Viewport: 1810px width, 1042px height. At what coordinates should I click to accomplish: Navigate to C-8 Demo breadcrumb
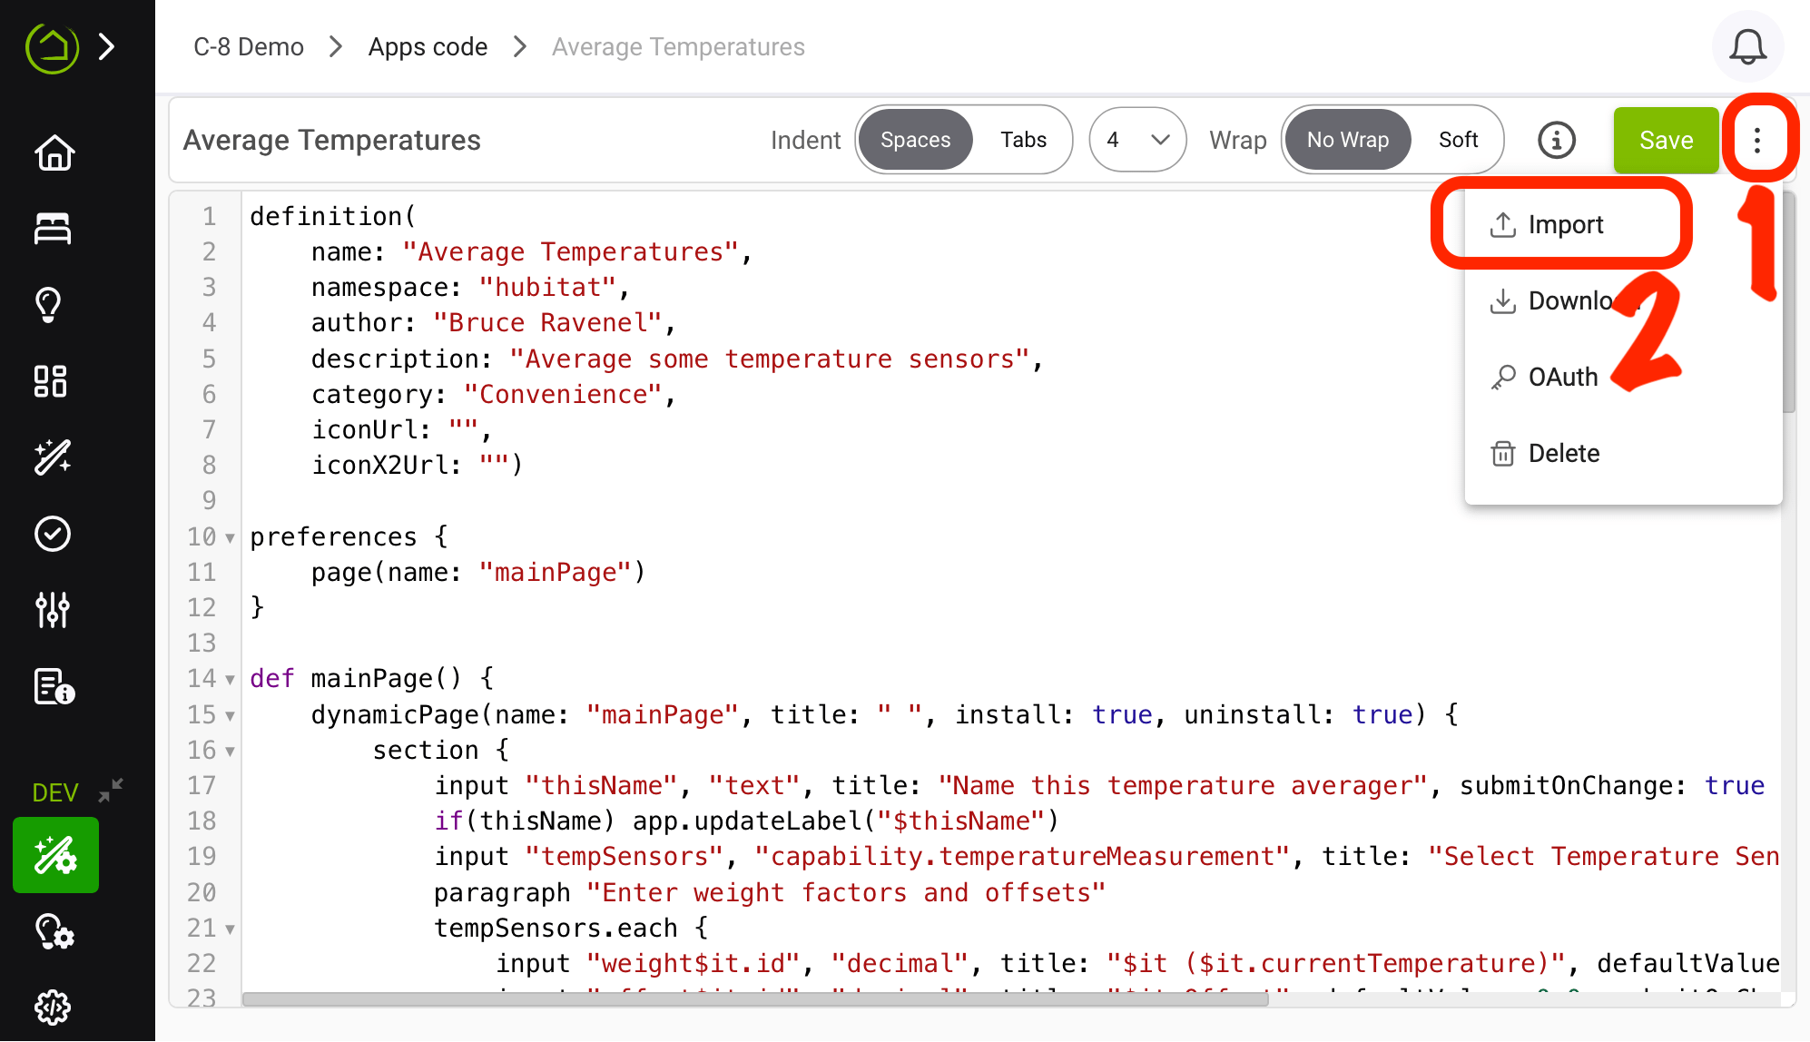point(249,46)
